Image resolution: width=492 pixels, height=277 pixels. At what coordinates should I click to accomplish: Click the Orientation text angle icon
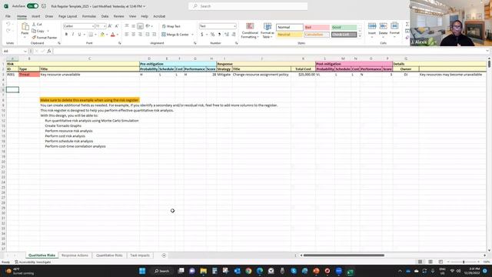[148, 26]
